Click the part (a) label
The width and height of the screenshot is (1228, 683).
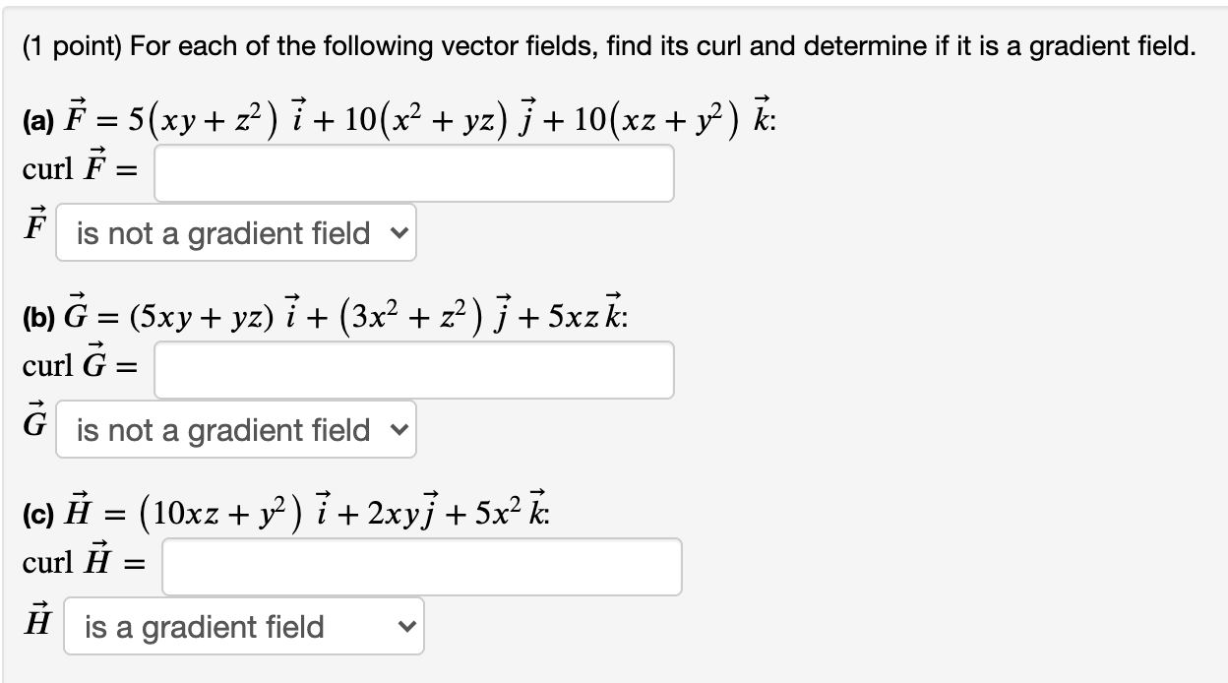coord(37,121)
